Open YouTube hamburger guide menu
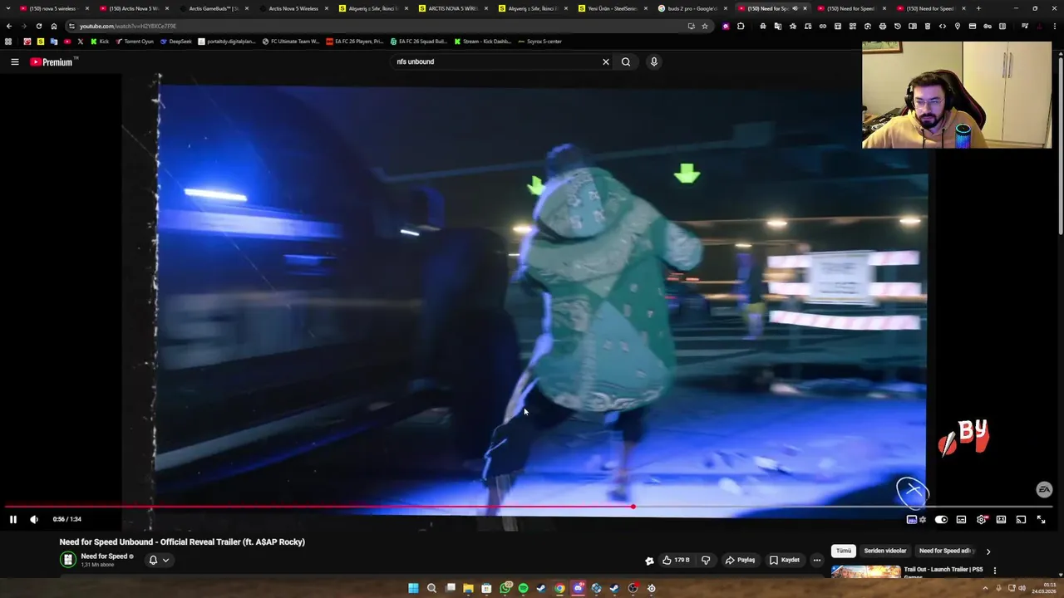This screenshot has height=598, width=1064. click(14, 61)
